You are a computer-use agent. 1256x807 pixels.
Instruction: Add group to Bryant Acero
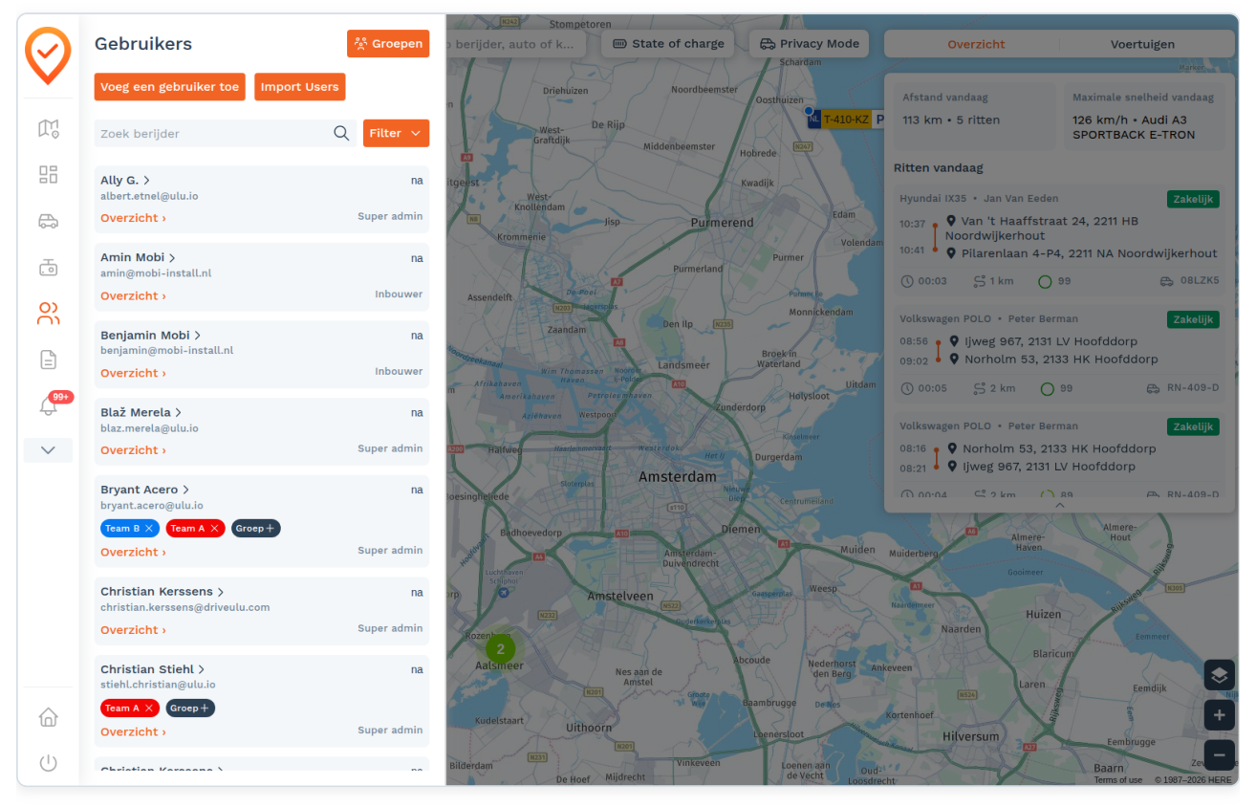click(x=255, y=529)
